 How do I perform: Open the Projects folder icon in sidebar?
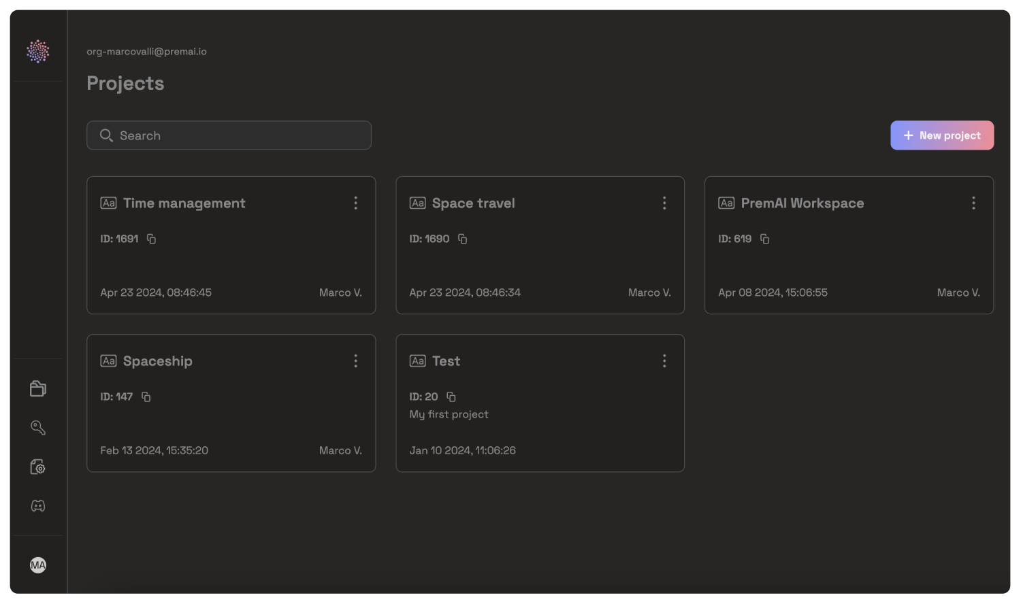pyautogui.click(x=38, y=388)
